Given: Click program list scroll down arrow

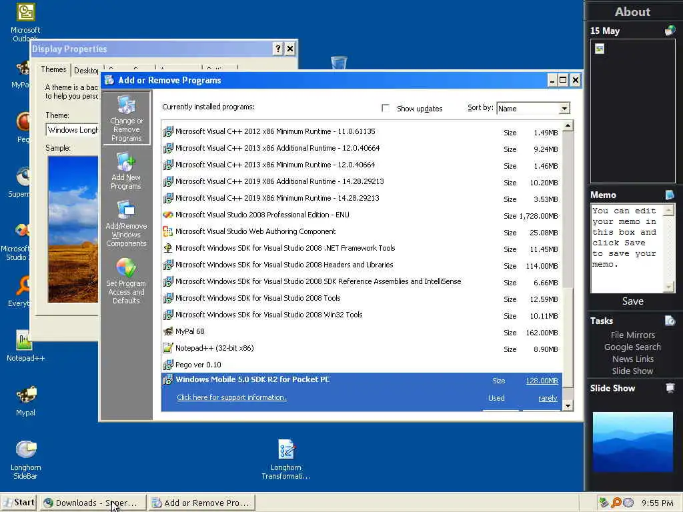Looking at the screenshot, I should tap(568, 406).
